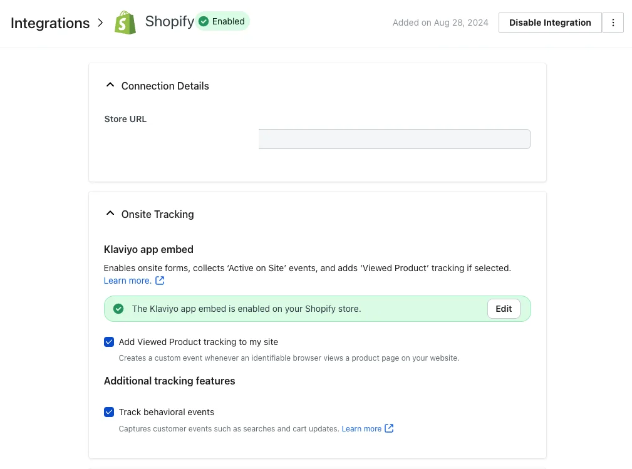Image resolution: width=632 pixels, height=469 pixels.
Task: Toggle Add Viewed Product tracking checkbox
Action: tap(109, 342)
